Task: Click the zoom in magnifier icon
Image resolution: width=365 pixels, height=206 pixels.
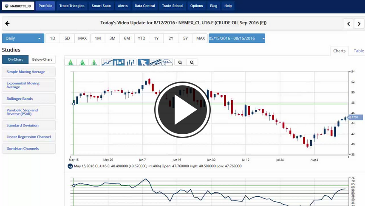Action: click(x=180, y=62)
